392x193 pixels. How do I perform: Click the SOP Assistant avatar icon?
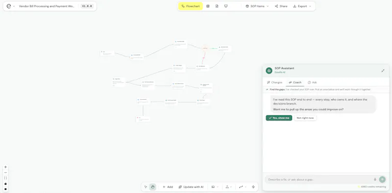tap(269, 70)
